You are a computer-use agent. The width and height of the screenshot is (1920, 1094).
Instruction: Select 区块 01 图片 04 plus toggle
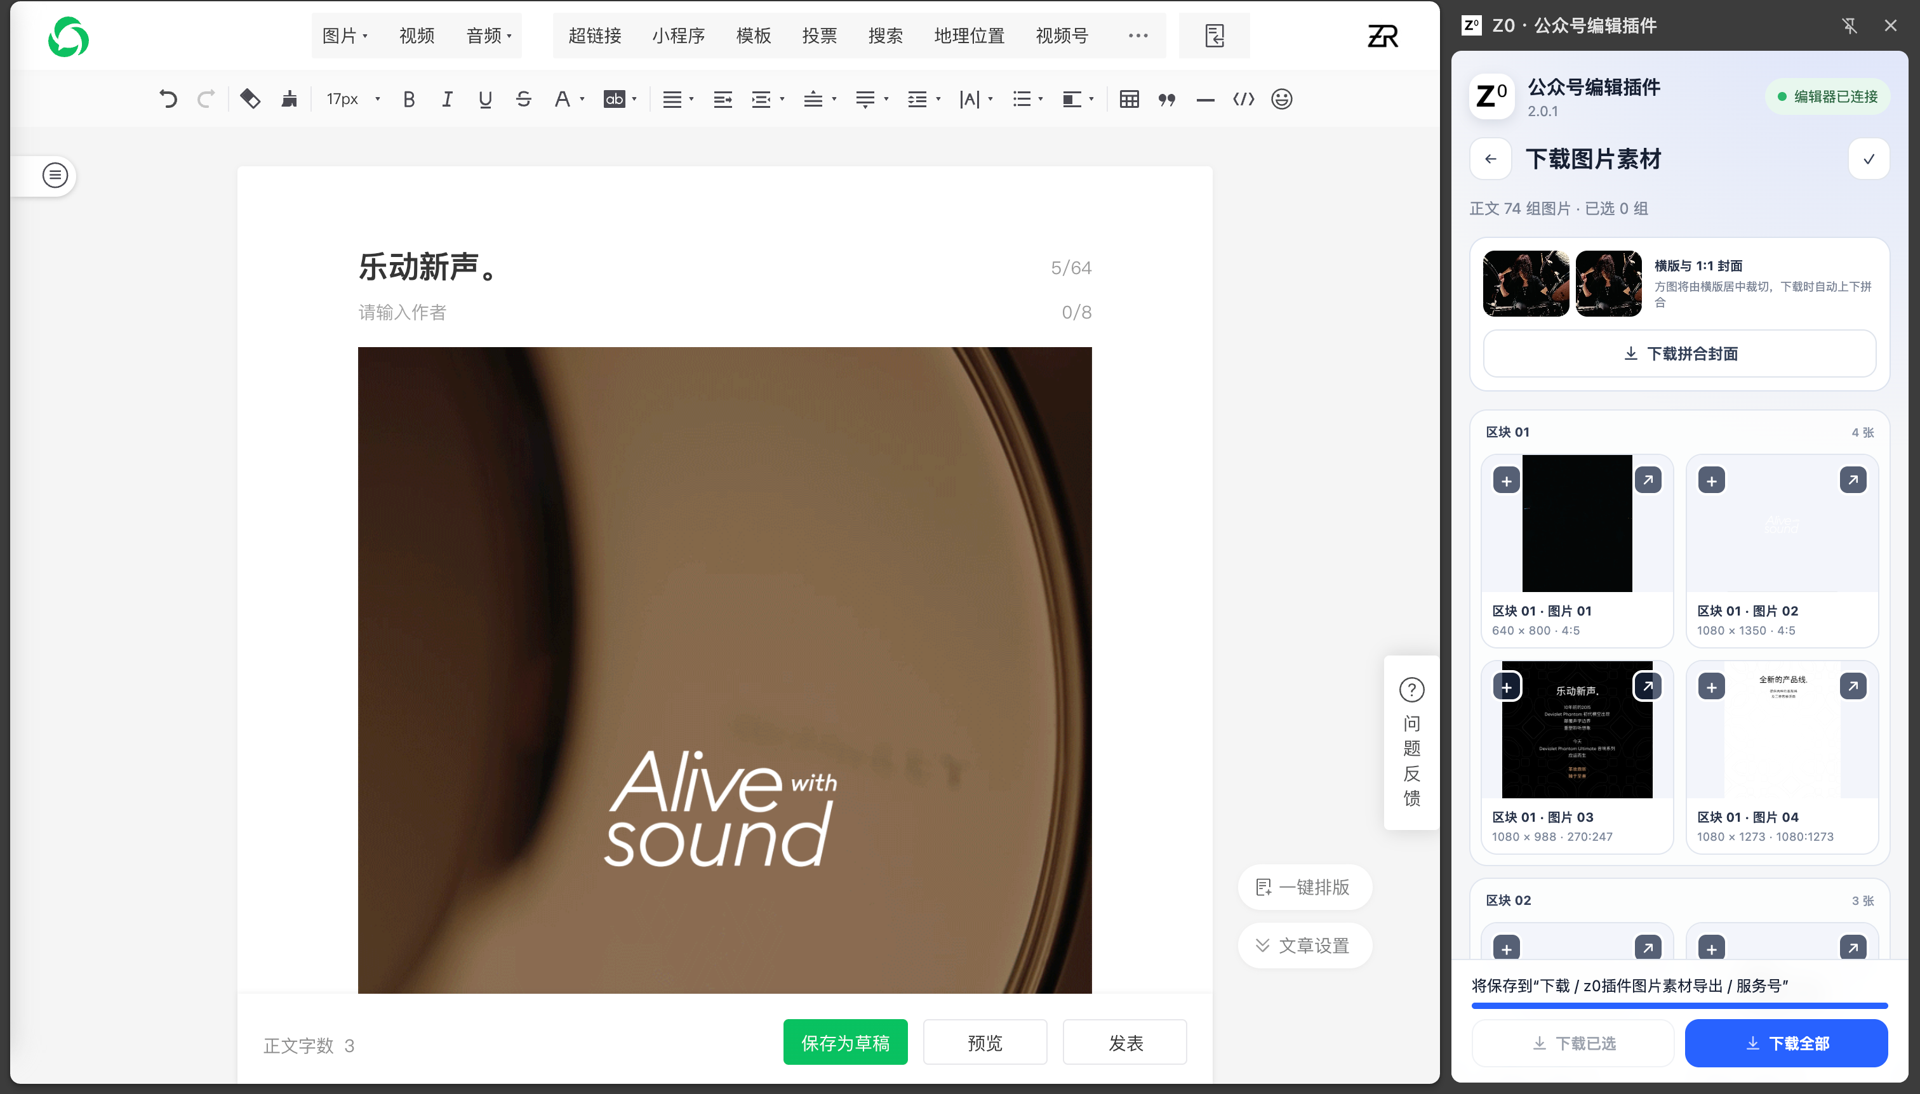1711,687
